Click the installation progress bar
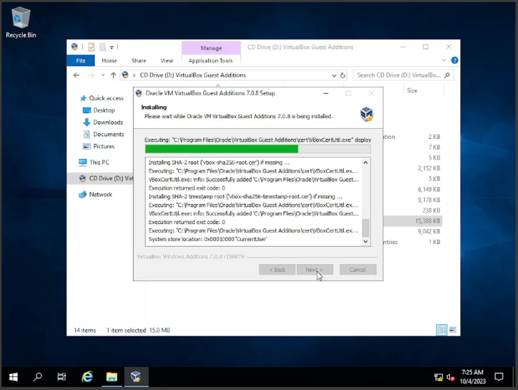The height and width of the screenshot is (390, 518). click(x=257, y=149)
